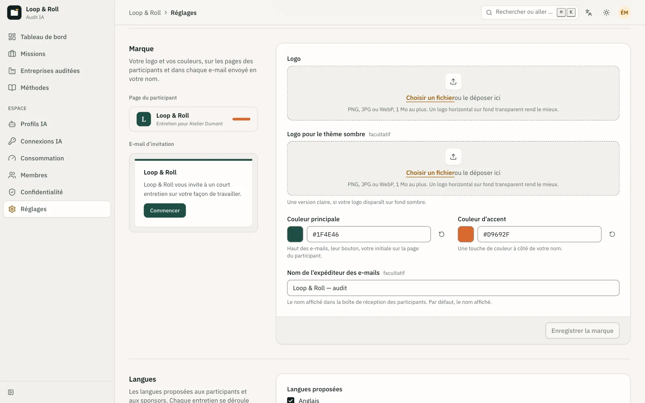Viewport: 645px width, 403px height.
Task: Click the Consommation gauge icon
Action: (12, 158)
